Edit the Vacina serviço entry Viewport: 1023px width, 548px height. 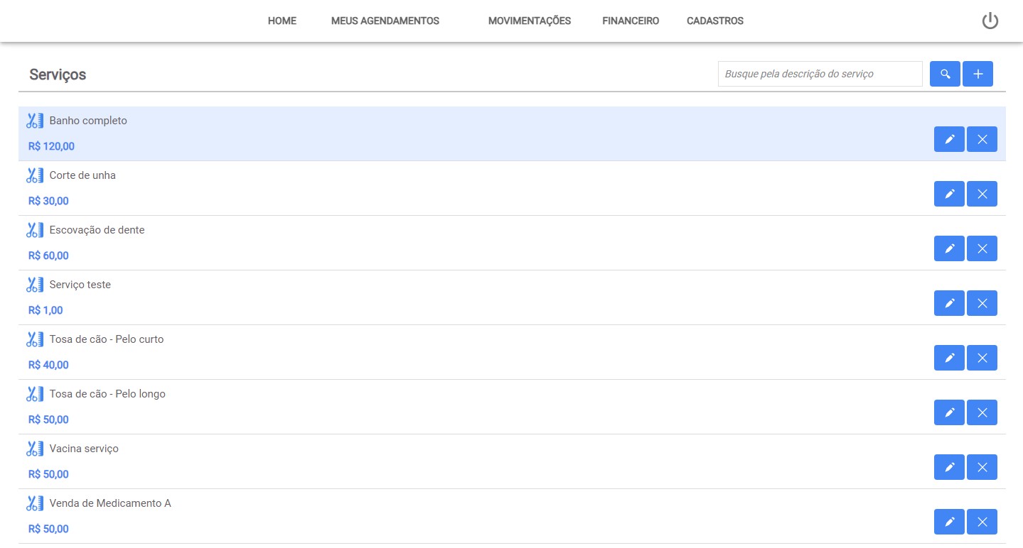(x=949, y=467)
